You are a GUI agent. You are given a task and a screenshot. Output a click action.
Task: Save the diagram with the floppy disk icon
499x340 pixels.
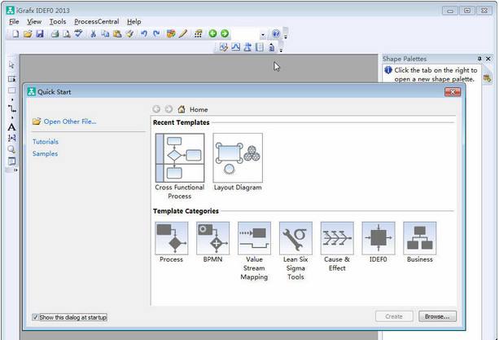[x=40, y=33]
